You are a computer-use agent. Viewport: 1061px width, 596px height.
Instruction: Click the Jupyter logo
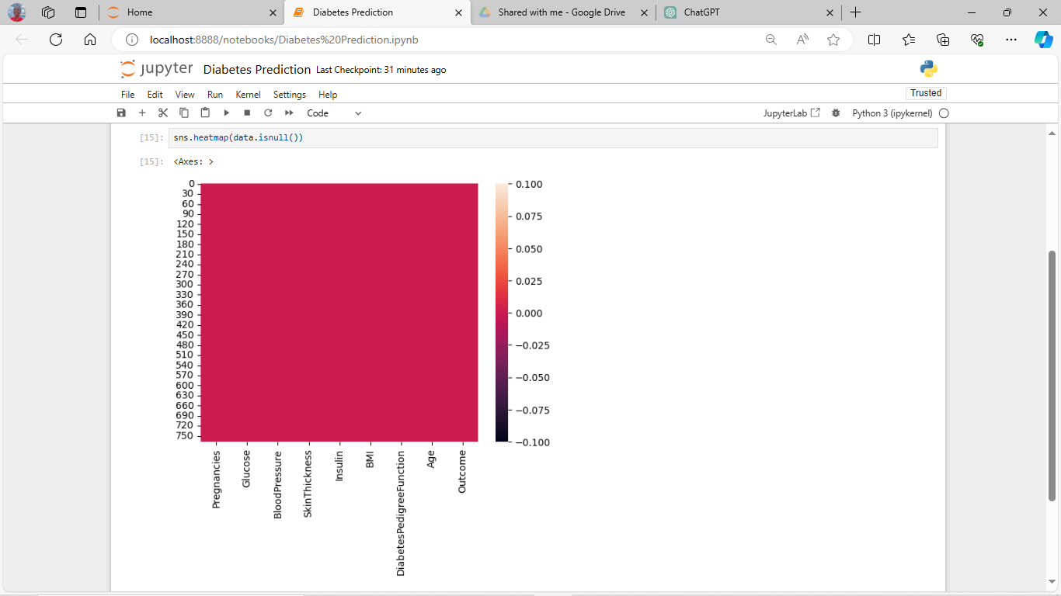(x=157, y=69)
